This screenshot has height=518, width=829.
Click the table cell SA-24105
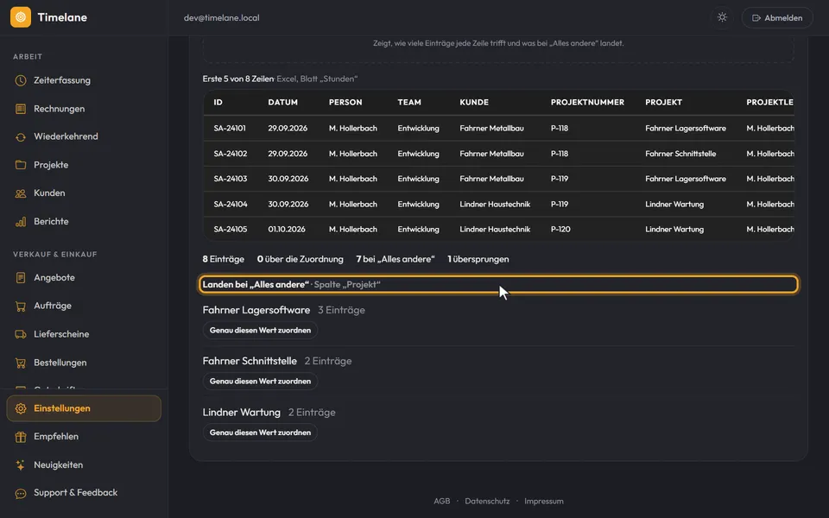point(230,230)
